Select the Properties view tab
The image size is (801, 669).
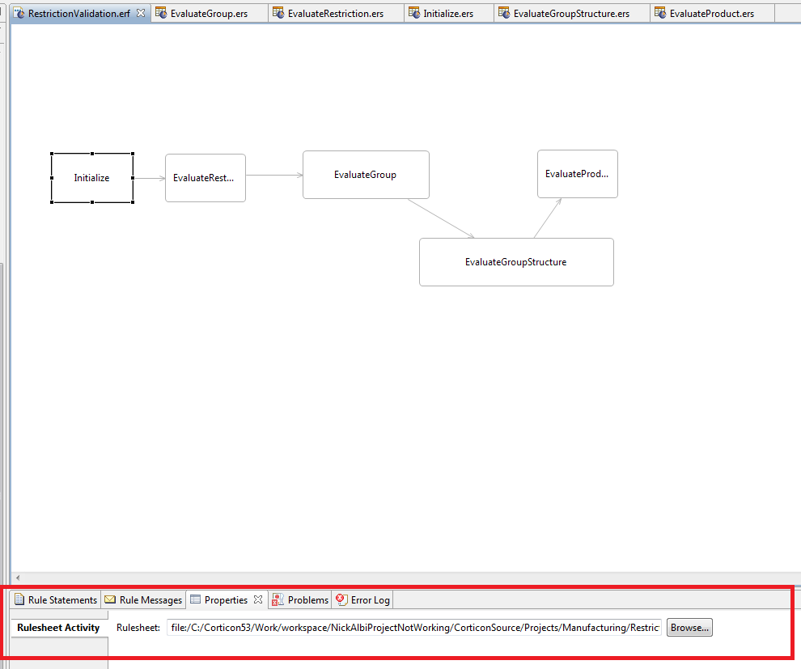(x=226, y=599)
